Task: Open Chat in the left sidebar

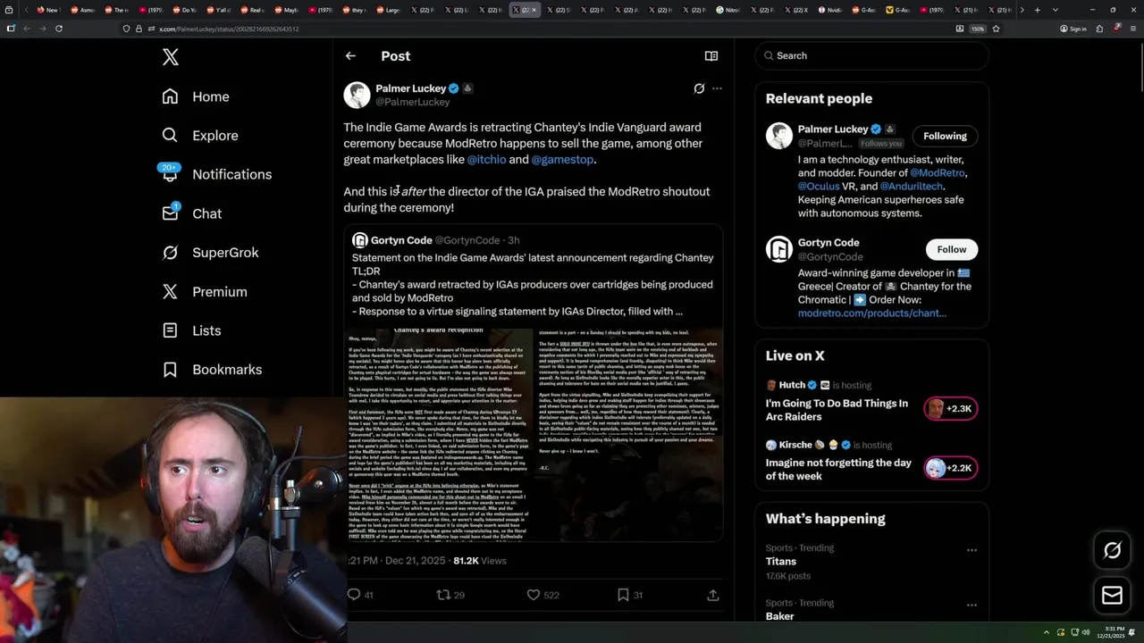Action: click(192, 213)
